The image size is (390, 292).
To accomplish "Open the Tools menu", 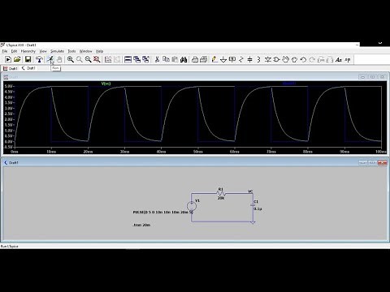I will click(71, 51).
